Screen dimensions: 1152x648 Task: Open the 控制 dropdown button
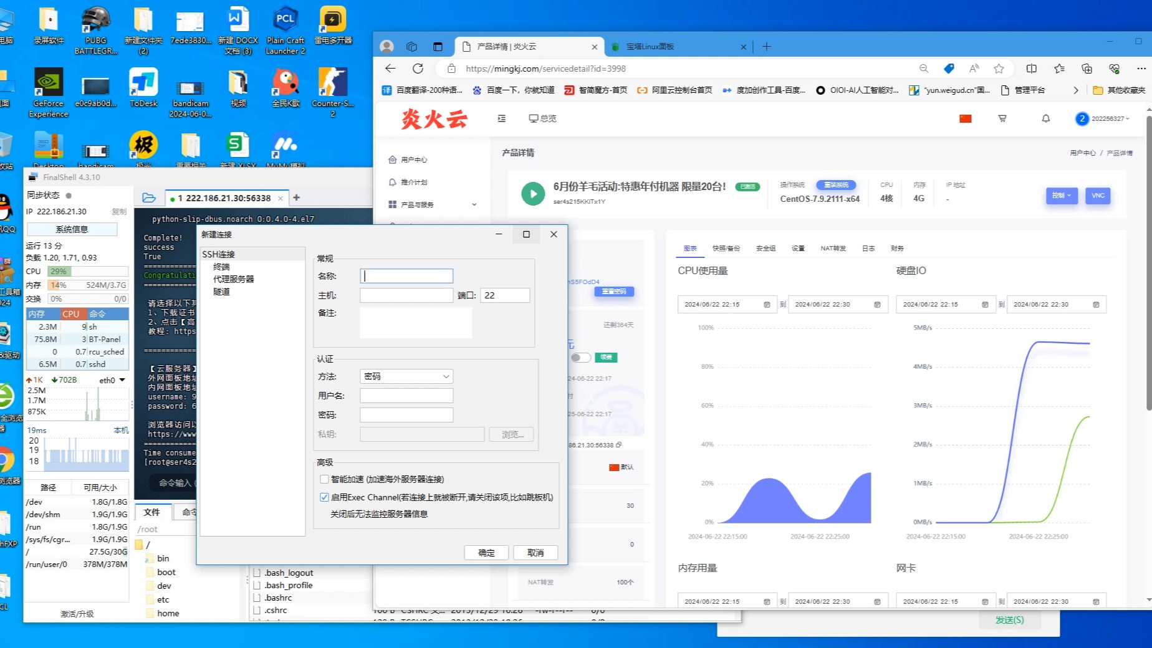[1062, 196]
